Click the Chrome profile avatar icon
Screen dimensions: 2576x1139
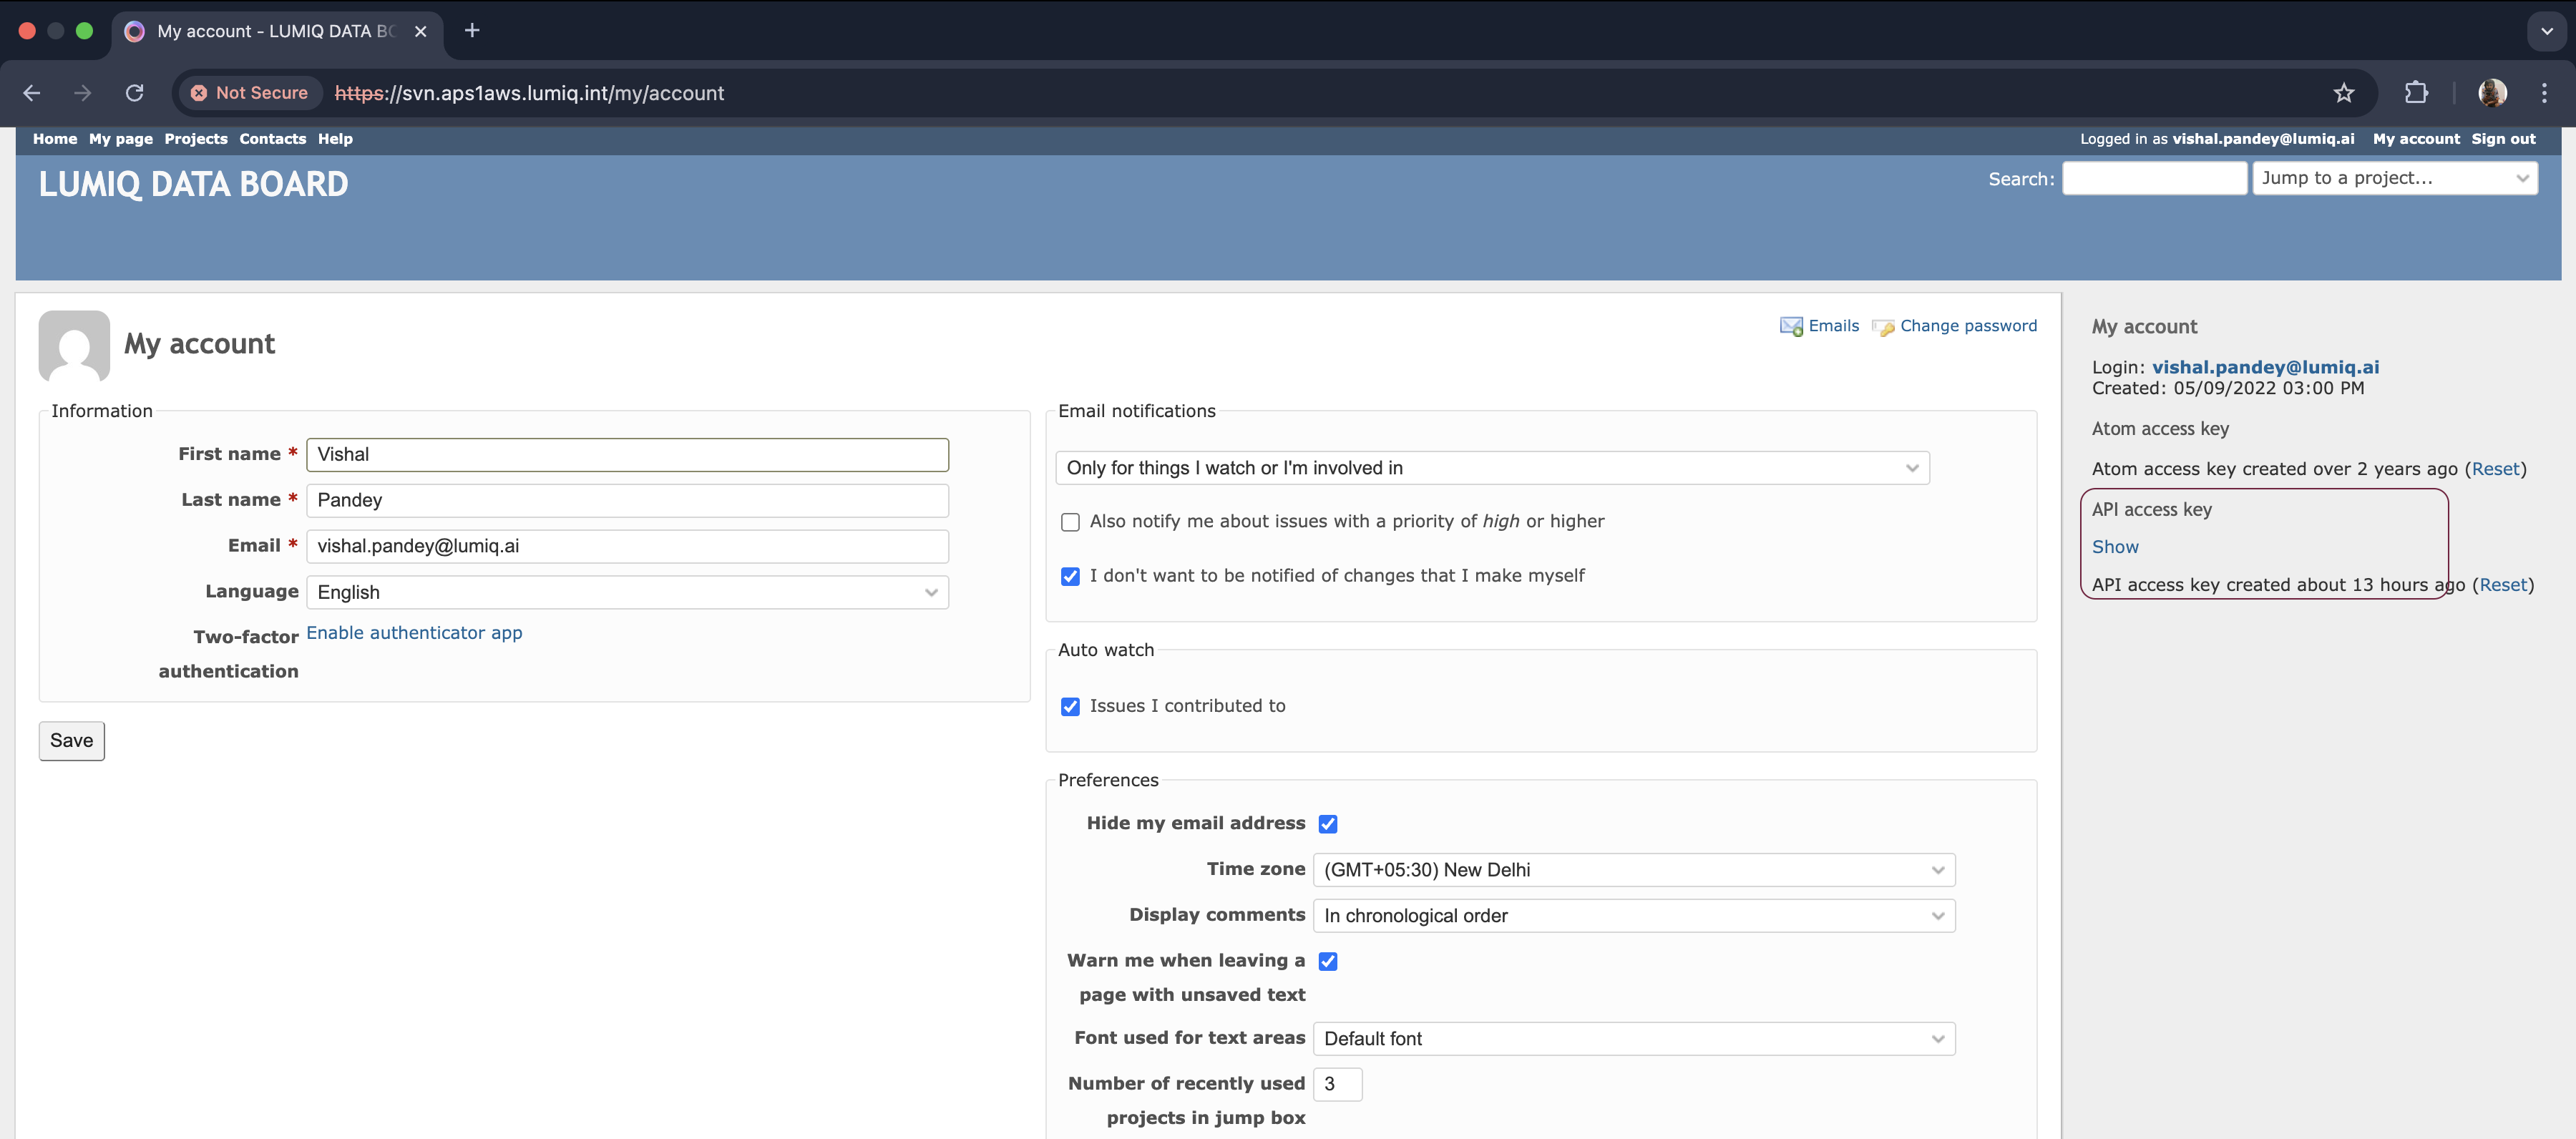point(2492,93)
